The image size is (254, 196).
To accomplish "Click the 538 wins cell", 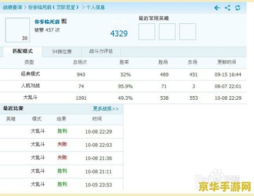I will (x=164, y=98).
